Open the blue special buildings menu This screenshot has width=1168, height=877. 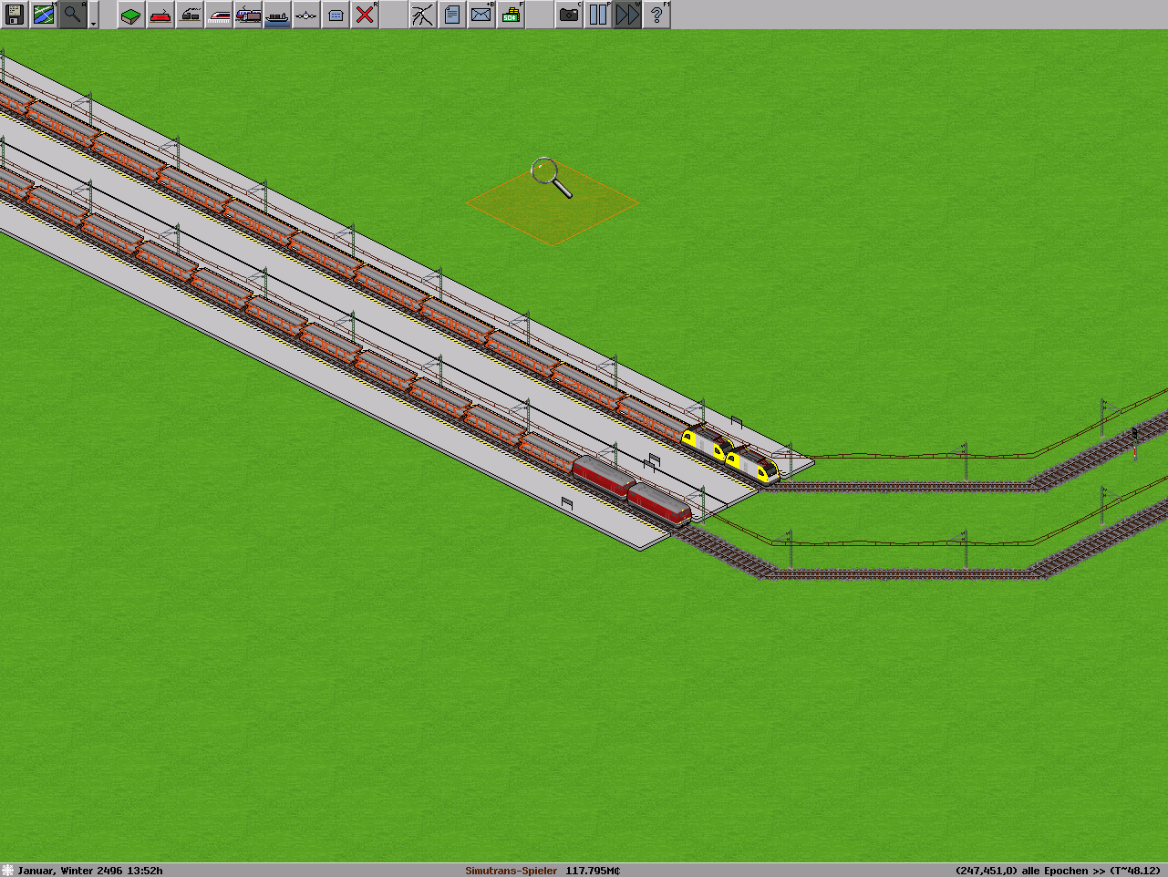pyautogui.click(x=336, y=15)
